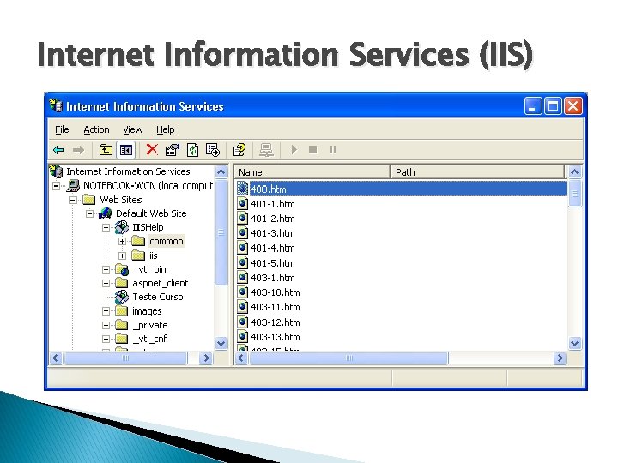This screenshot has height=463, width=618.
Task: Click the root Internet Information Services tree icon
Action: [x=56, y=171]
